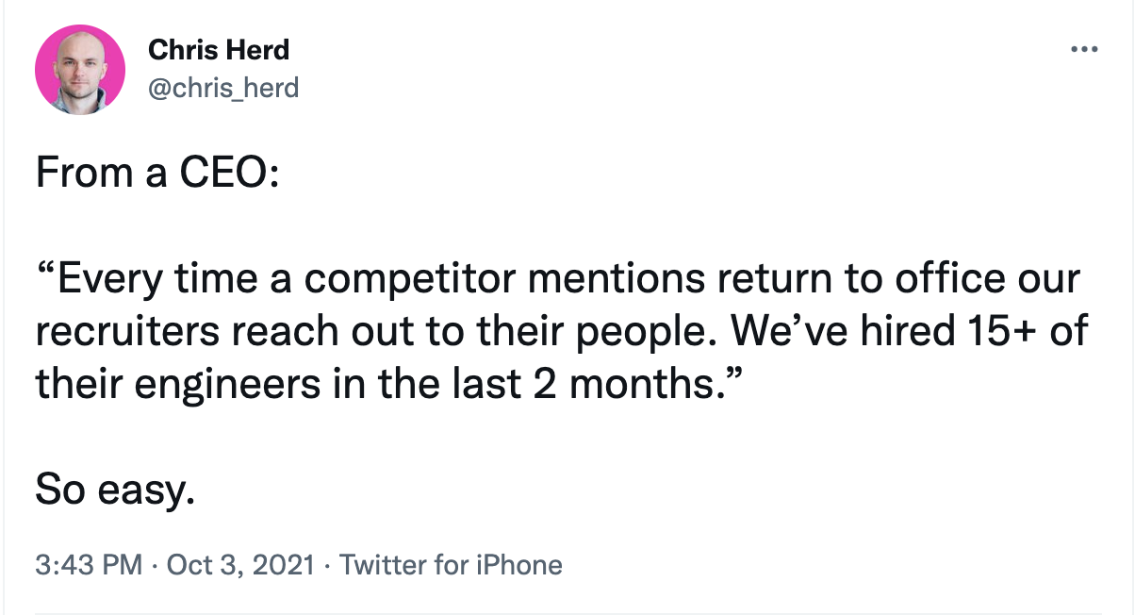1135x615 pixels.
Task: Visit the @chris_herd handle link
Action: click(x=223, y=88)
